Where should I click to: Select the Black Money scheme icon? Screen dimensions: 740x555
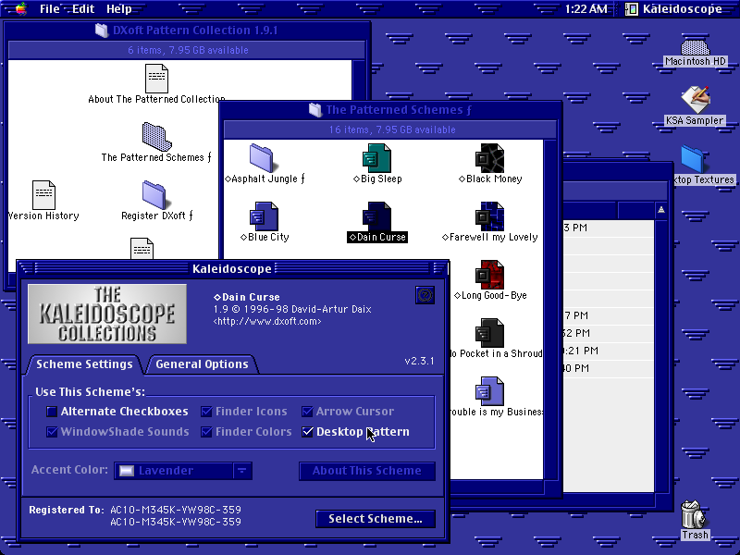pos(489,158)
